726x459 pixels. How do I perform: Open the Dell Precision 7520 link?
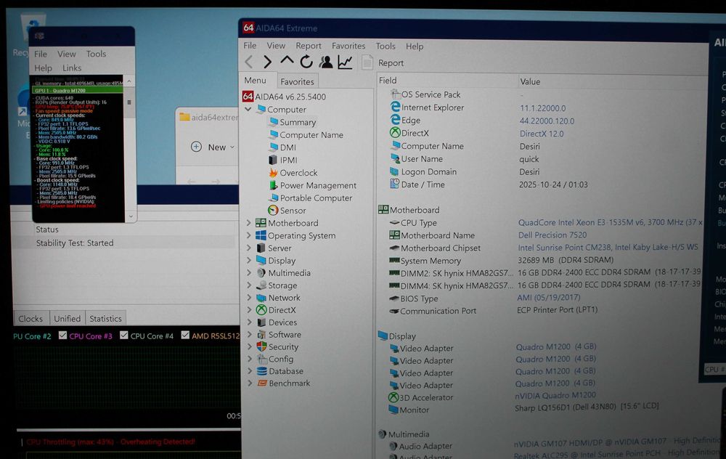pyautogui.click(x=552, y=235)
